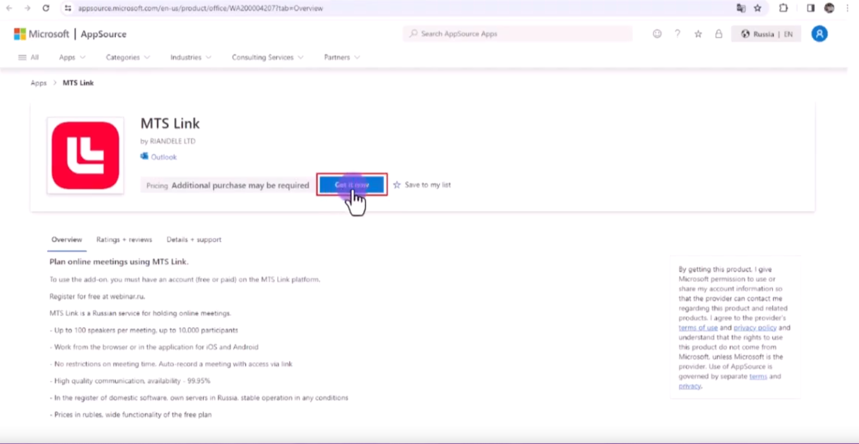Image resolution: width=859 pixels, height=444 pixels.
Task: Open the provider's privacy policy link
Action: click(x=755, y=328)
